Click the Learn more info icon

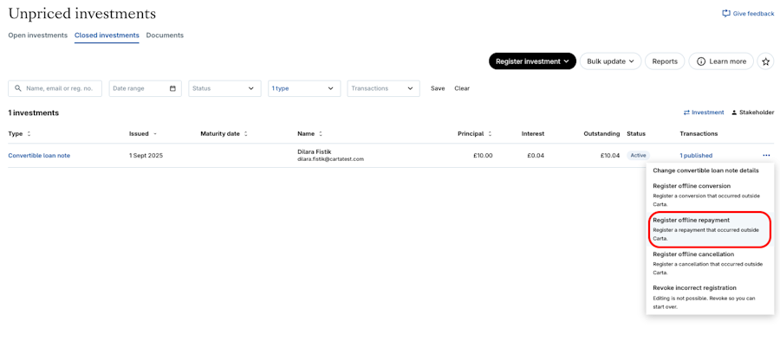pyautogui.click(x=701, y=61)
